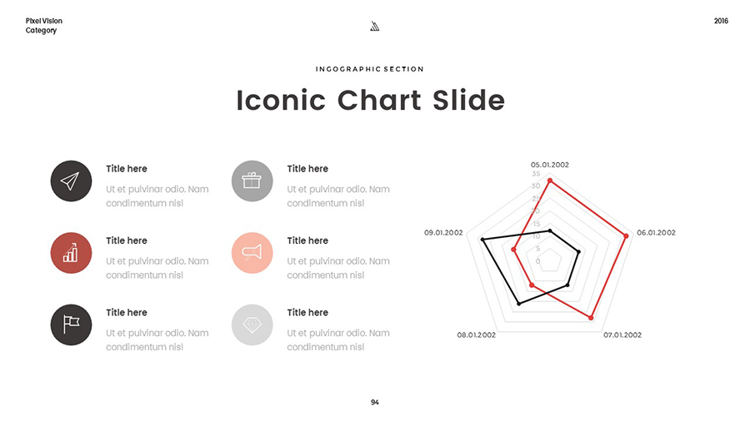750x421 pixels.
Task: Click the "Title here" beside the paper plane
Action: coord(127,169)
